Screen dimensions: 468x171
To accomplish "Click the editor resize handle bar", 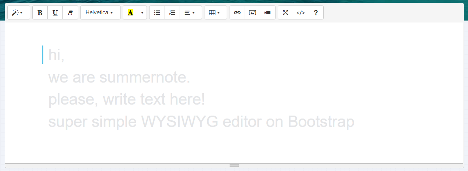I will click(x=234, y=165).
